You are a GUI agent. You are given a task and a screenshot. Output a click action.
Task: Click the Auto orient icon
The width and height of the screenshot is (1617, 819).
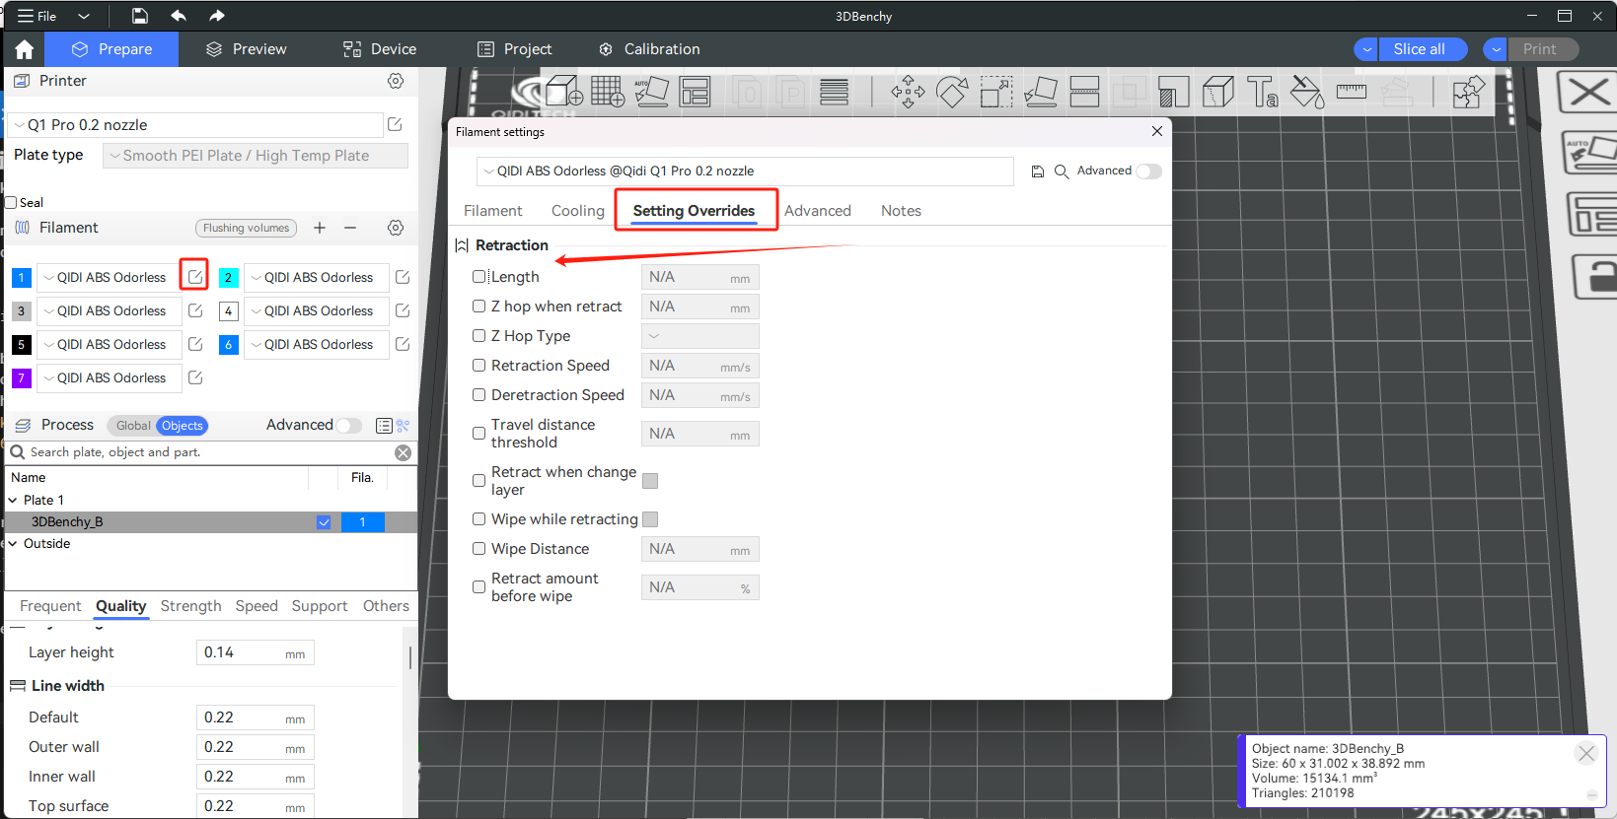point(651,92)
